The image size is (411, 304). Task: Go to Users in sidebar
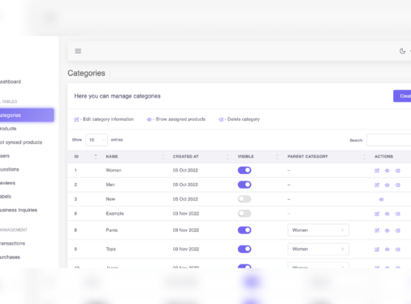pyautogui.click(x=5, y=156)
